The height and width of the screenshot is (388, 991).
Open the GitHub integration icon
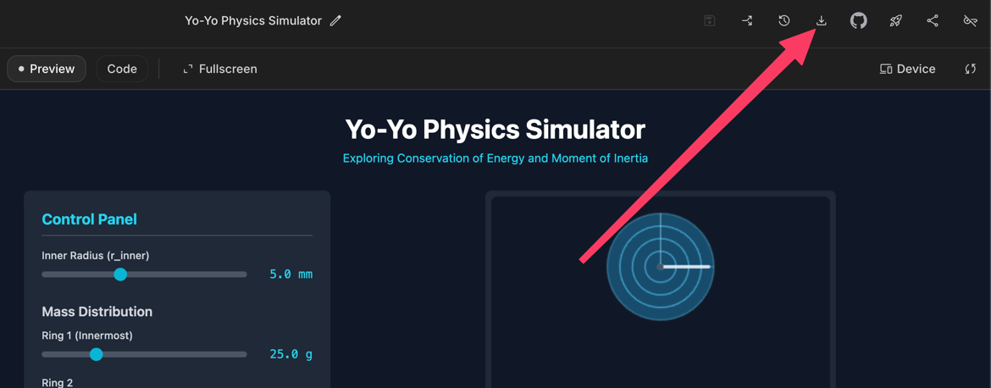(858, 20)
